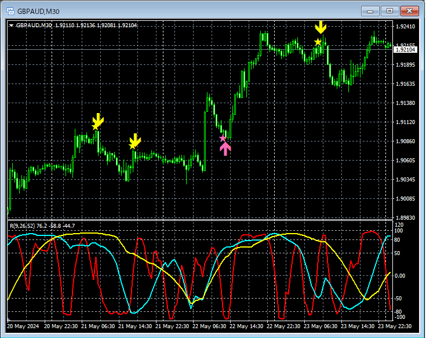The width and height of the screenshot is (426, 338).
Task: Click the pink star below the price dip
Action: coord(223,138)
